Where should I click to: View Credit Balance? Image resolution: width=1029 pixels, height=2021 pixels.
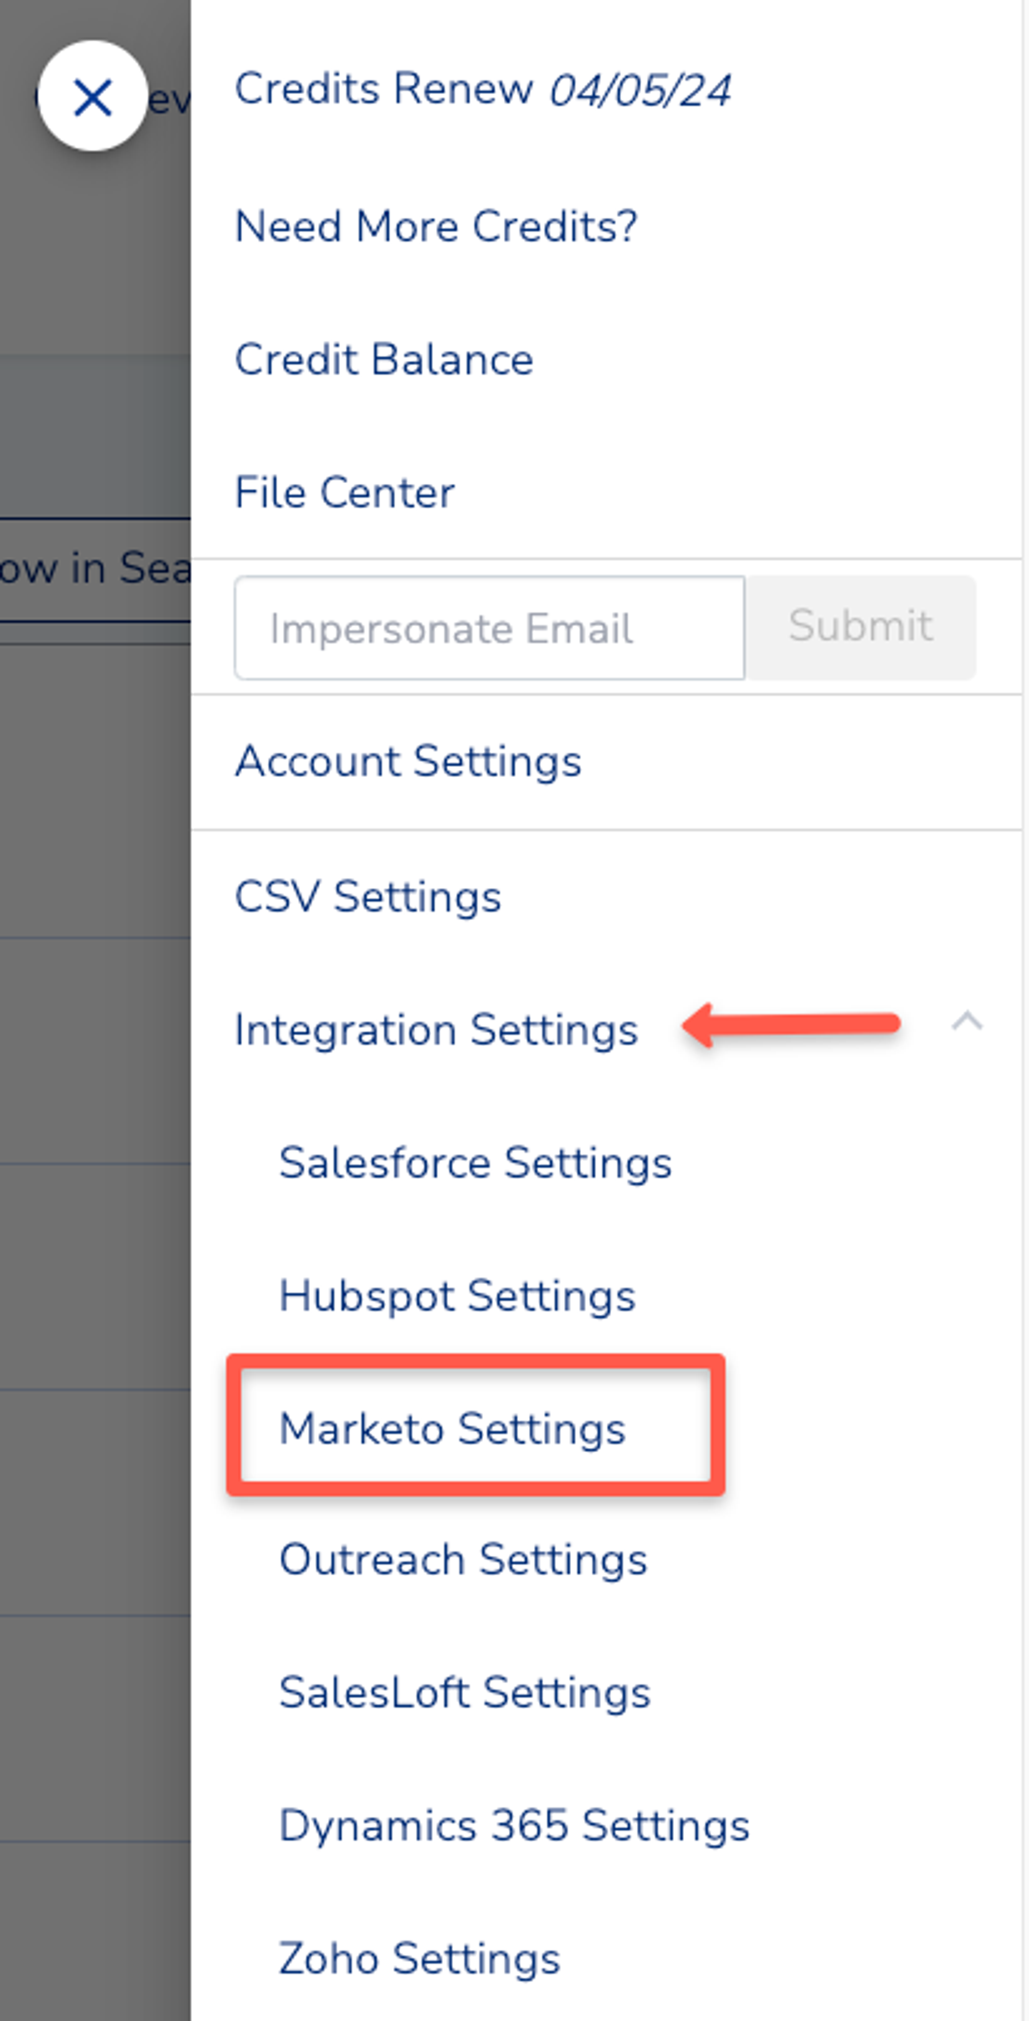pyautogui.click(x=384, y=360)
